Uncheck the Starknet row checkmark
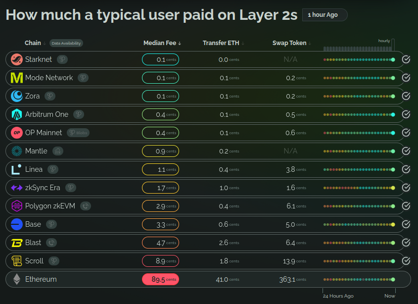Viewport: 418px width, 304px height. (x=406, y=59)
